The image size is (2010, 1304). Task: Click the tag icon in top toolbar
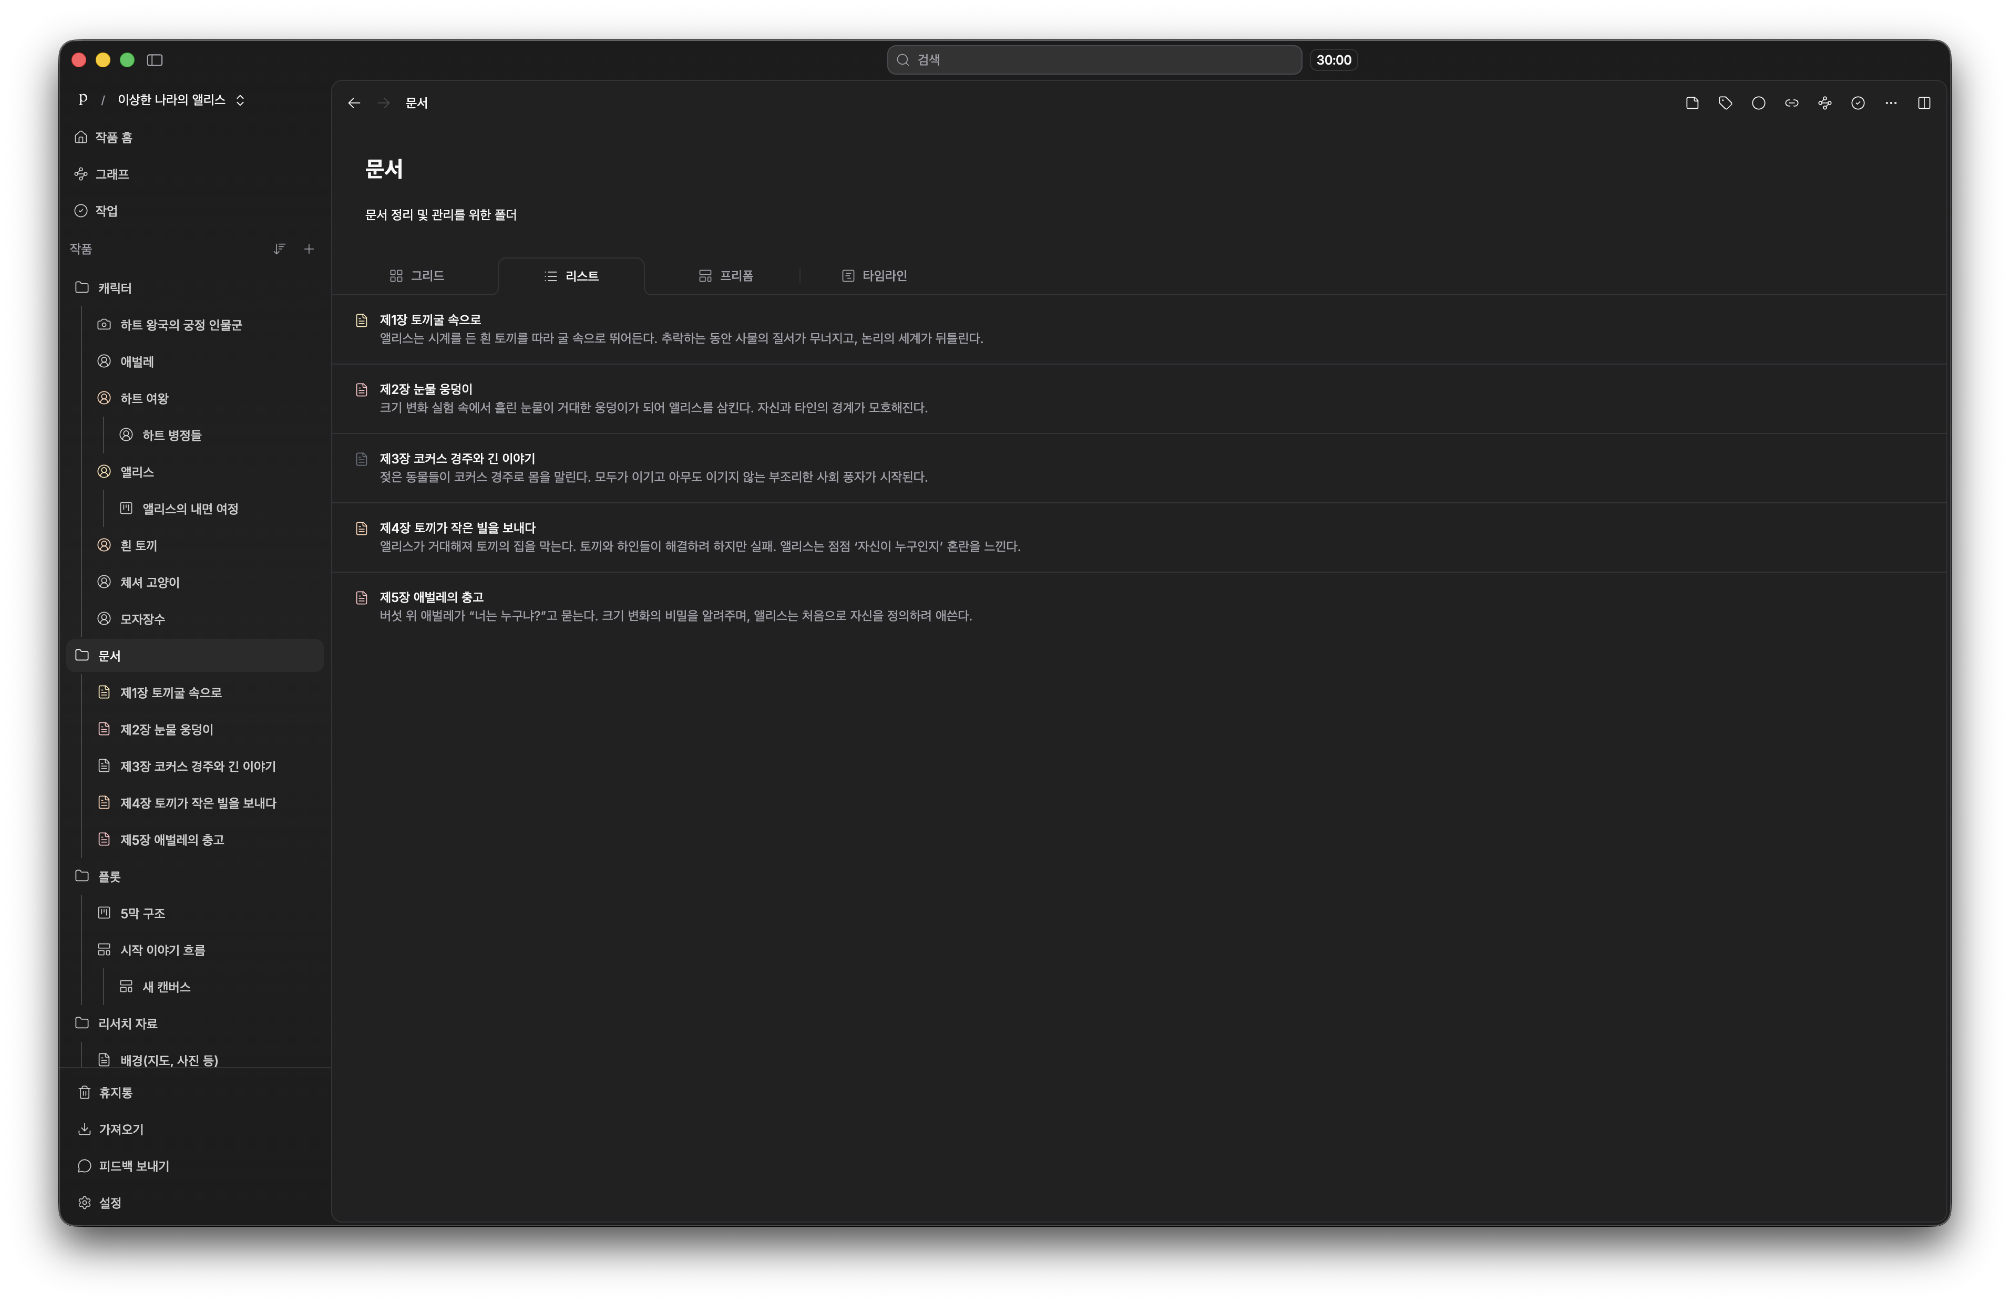(1725, 103)
